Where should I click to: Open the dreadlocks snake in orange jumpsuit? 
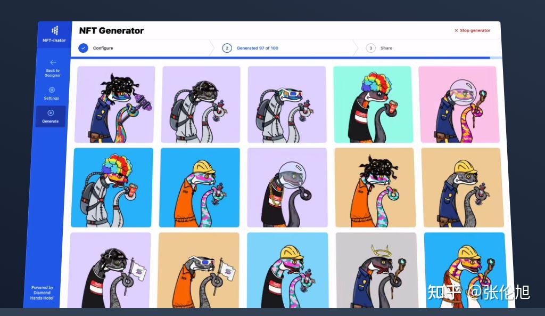click(375, 188)
